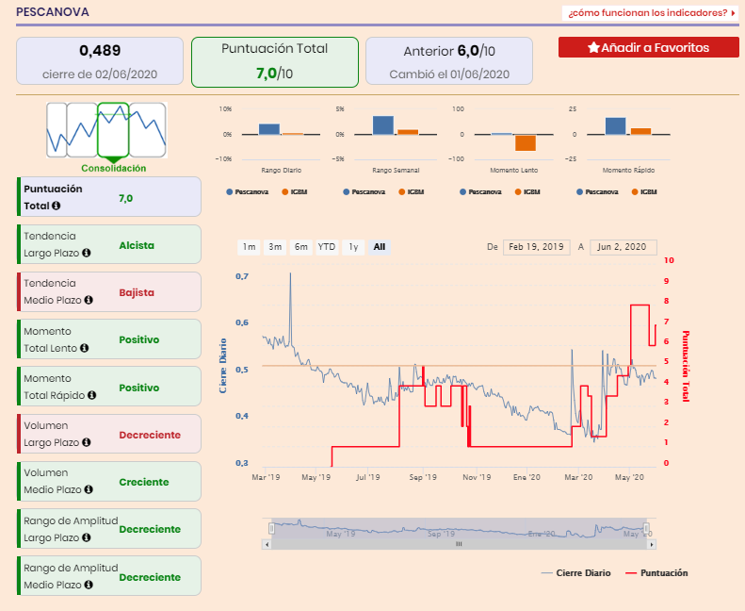Click the A date field Jun 2, 2020
This screenshot has width=745, height=611.
(x=624, y=247)
